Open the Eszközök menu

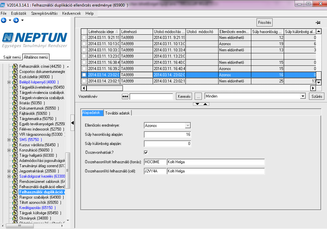[x=19, y=13]
